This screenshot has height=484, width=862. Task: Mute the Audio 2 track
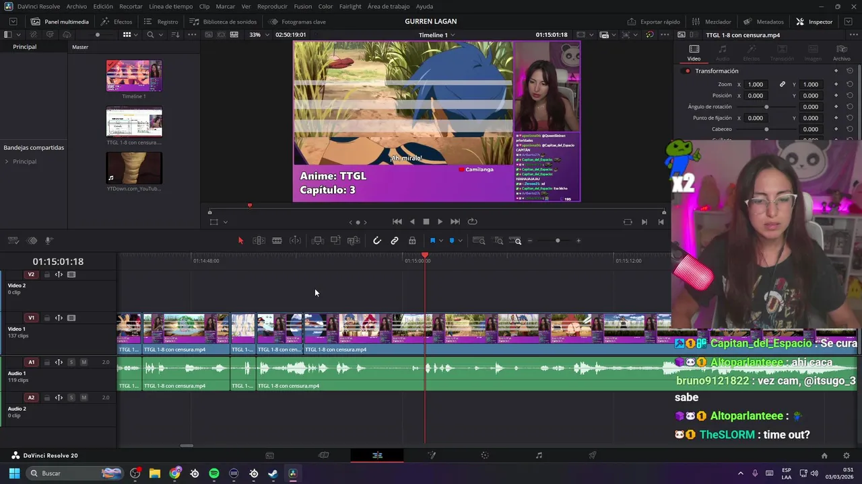(84, 397)
